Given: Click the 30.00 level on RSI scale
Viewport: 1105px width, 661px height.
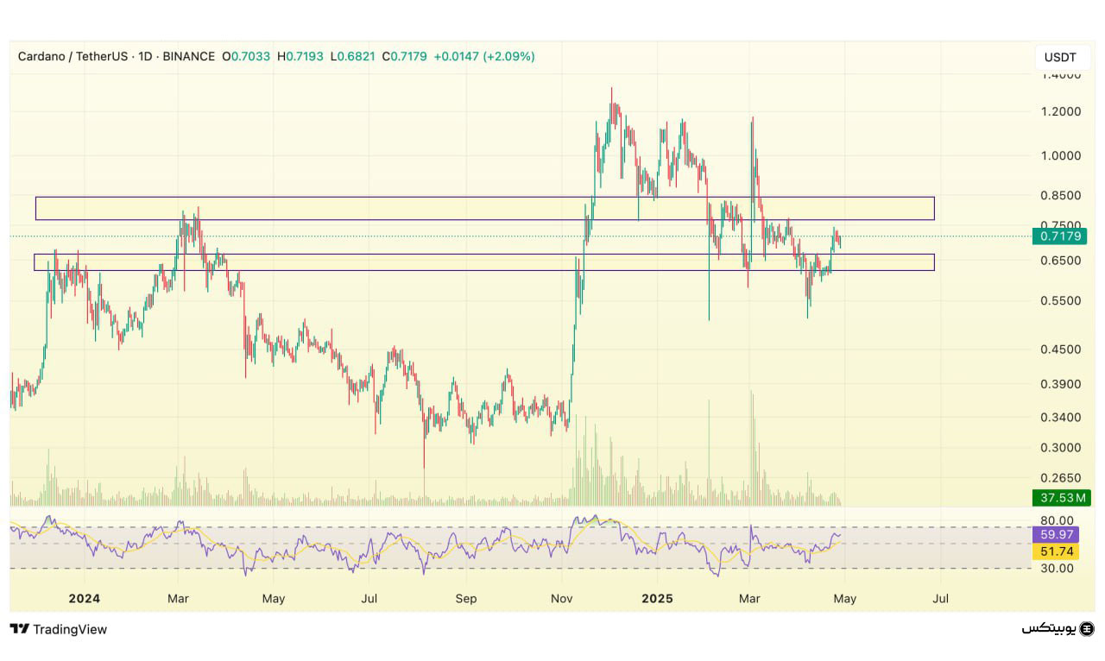Looking at the screenshot, I should (x=1057, y=568).
